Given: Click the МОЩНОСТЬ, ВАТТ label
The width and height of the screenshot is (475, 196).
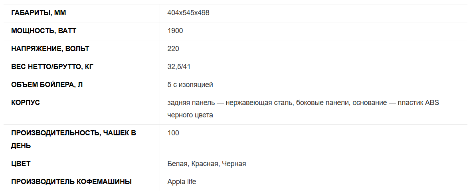Looking at the screenshot, I should click(44, 31).
